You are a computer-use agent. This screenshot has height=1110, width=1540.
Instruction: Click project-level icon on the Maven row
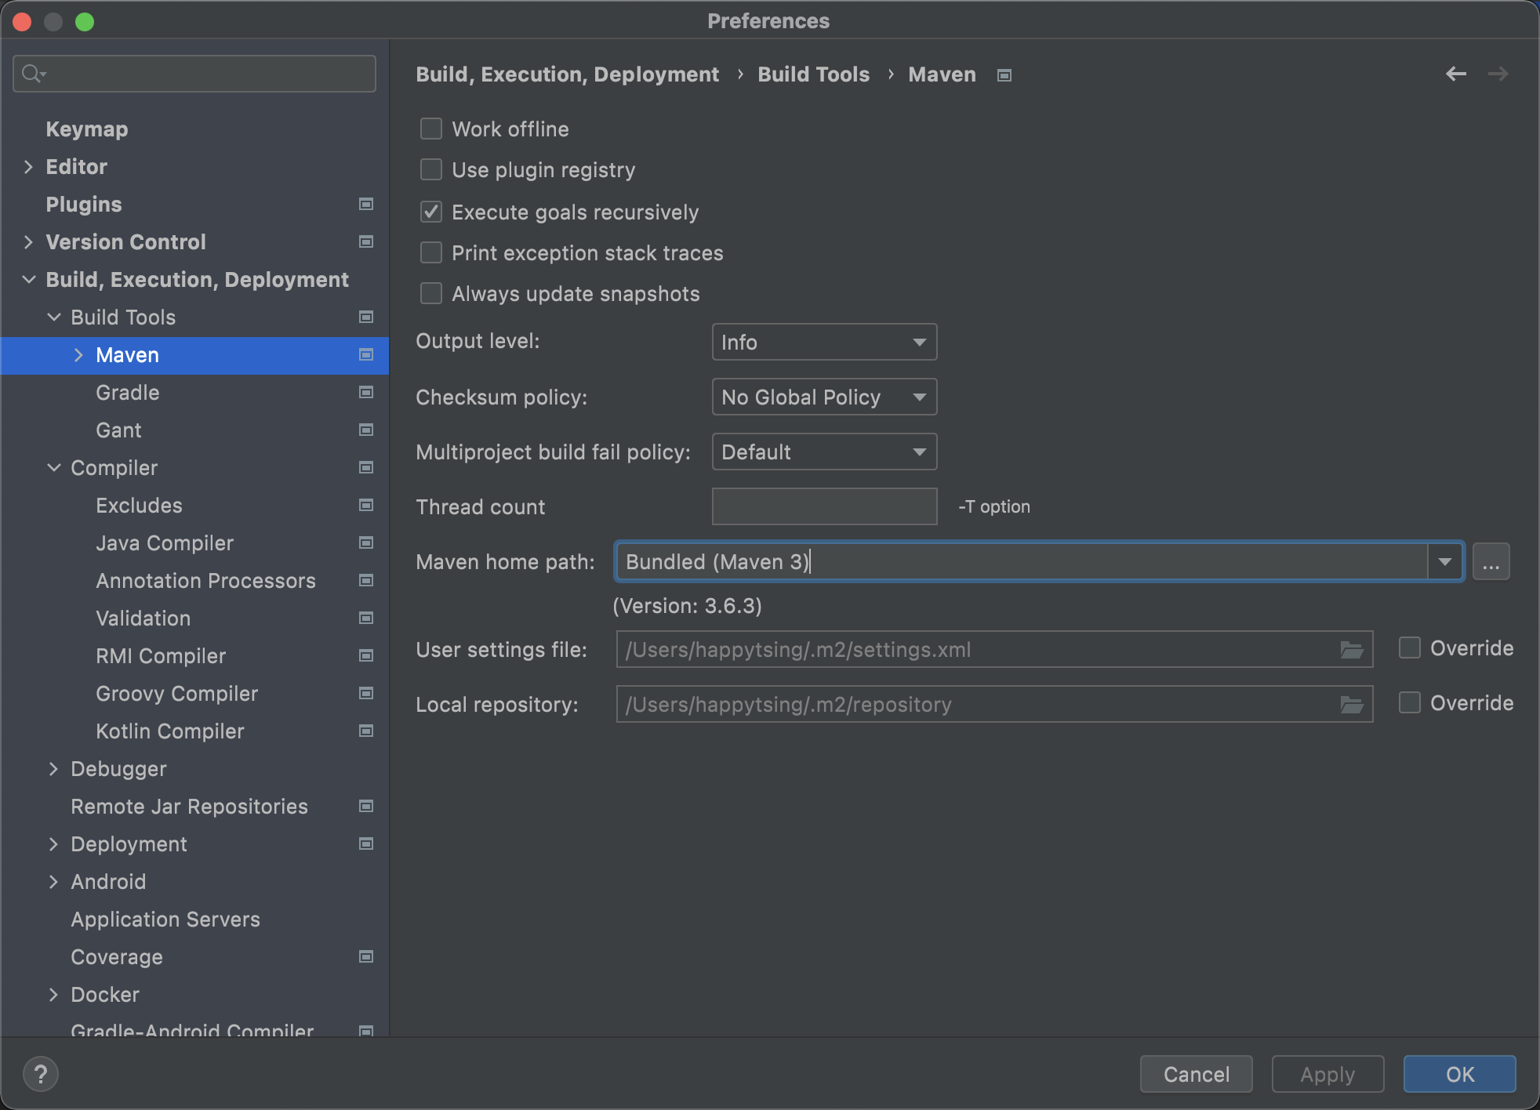pos(365,355)
